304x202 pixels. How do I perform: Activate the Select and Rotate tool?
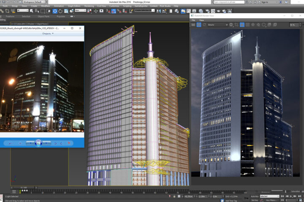click(x=60, y=11)
